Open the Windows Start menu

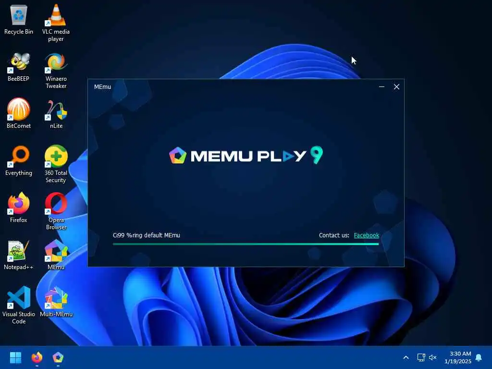tap(15, 357)
